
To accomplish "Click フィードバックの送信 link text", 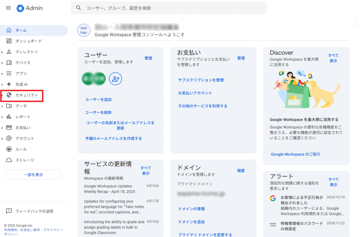I will click(x=34, y=211).
